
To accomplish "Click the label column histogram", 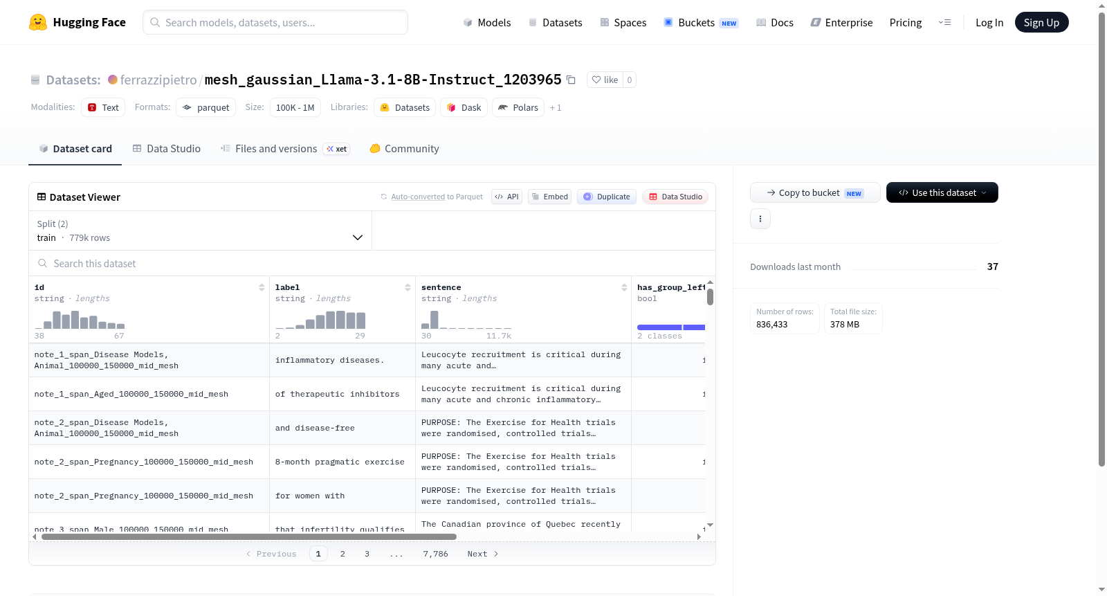I will coord(320,319).
